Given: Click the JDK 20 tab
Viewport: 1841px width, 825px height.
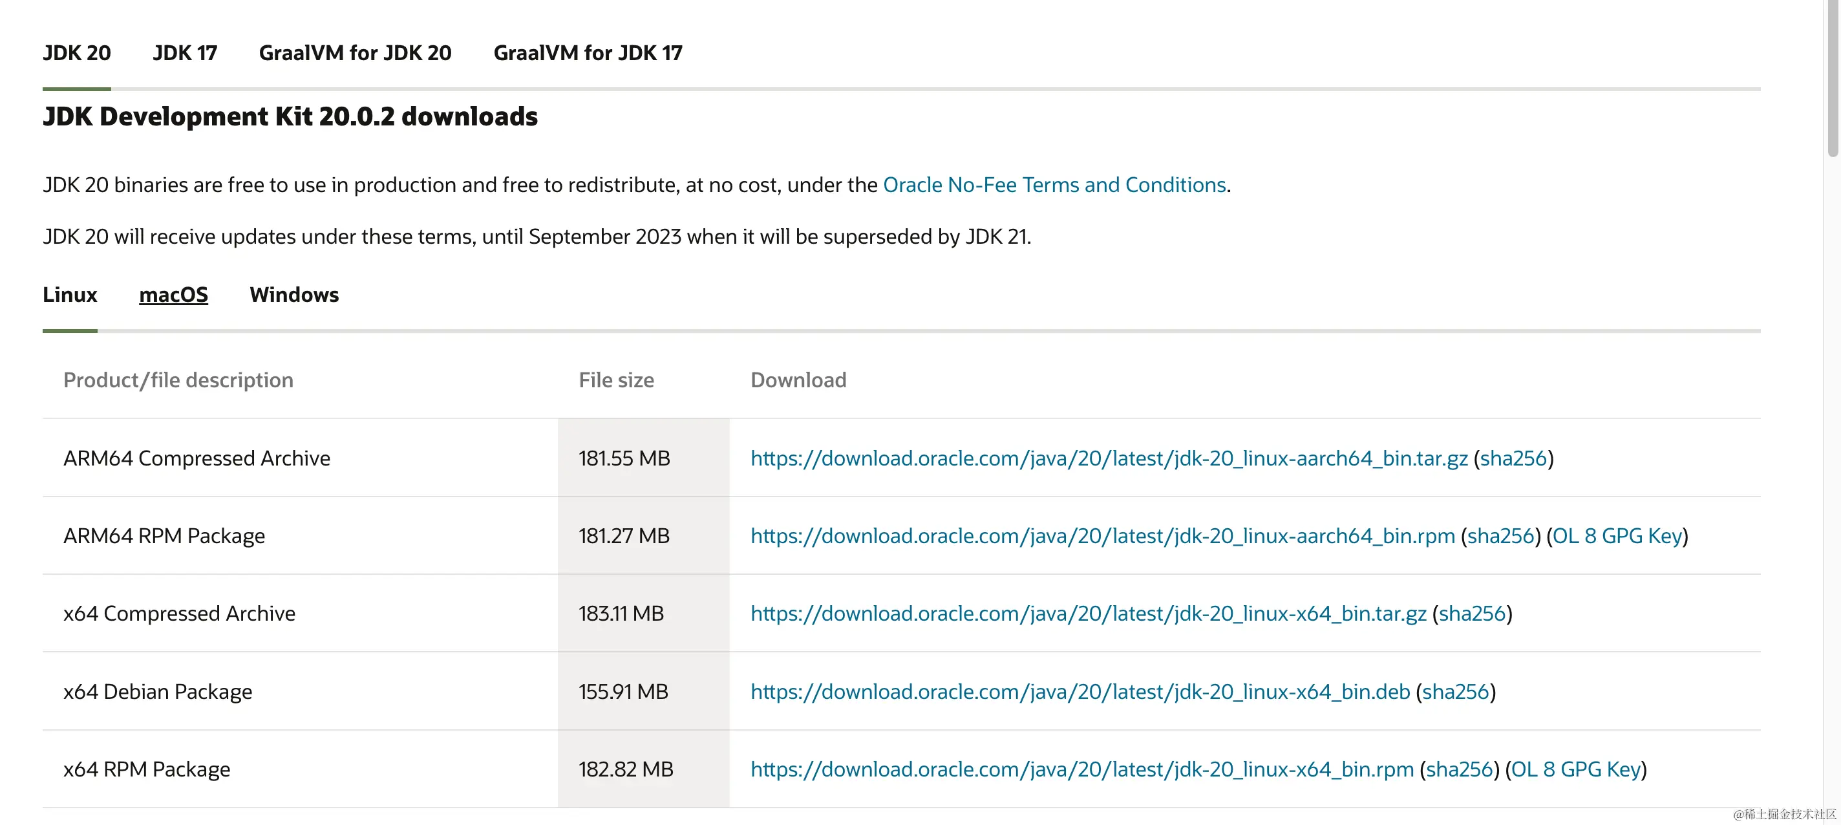Looking at the screenshot, I should (x=76, y=53).
